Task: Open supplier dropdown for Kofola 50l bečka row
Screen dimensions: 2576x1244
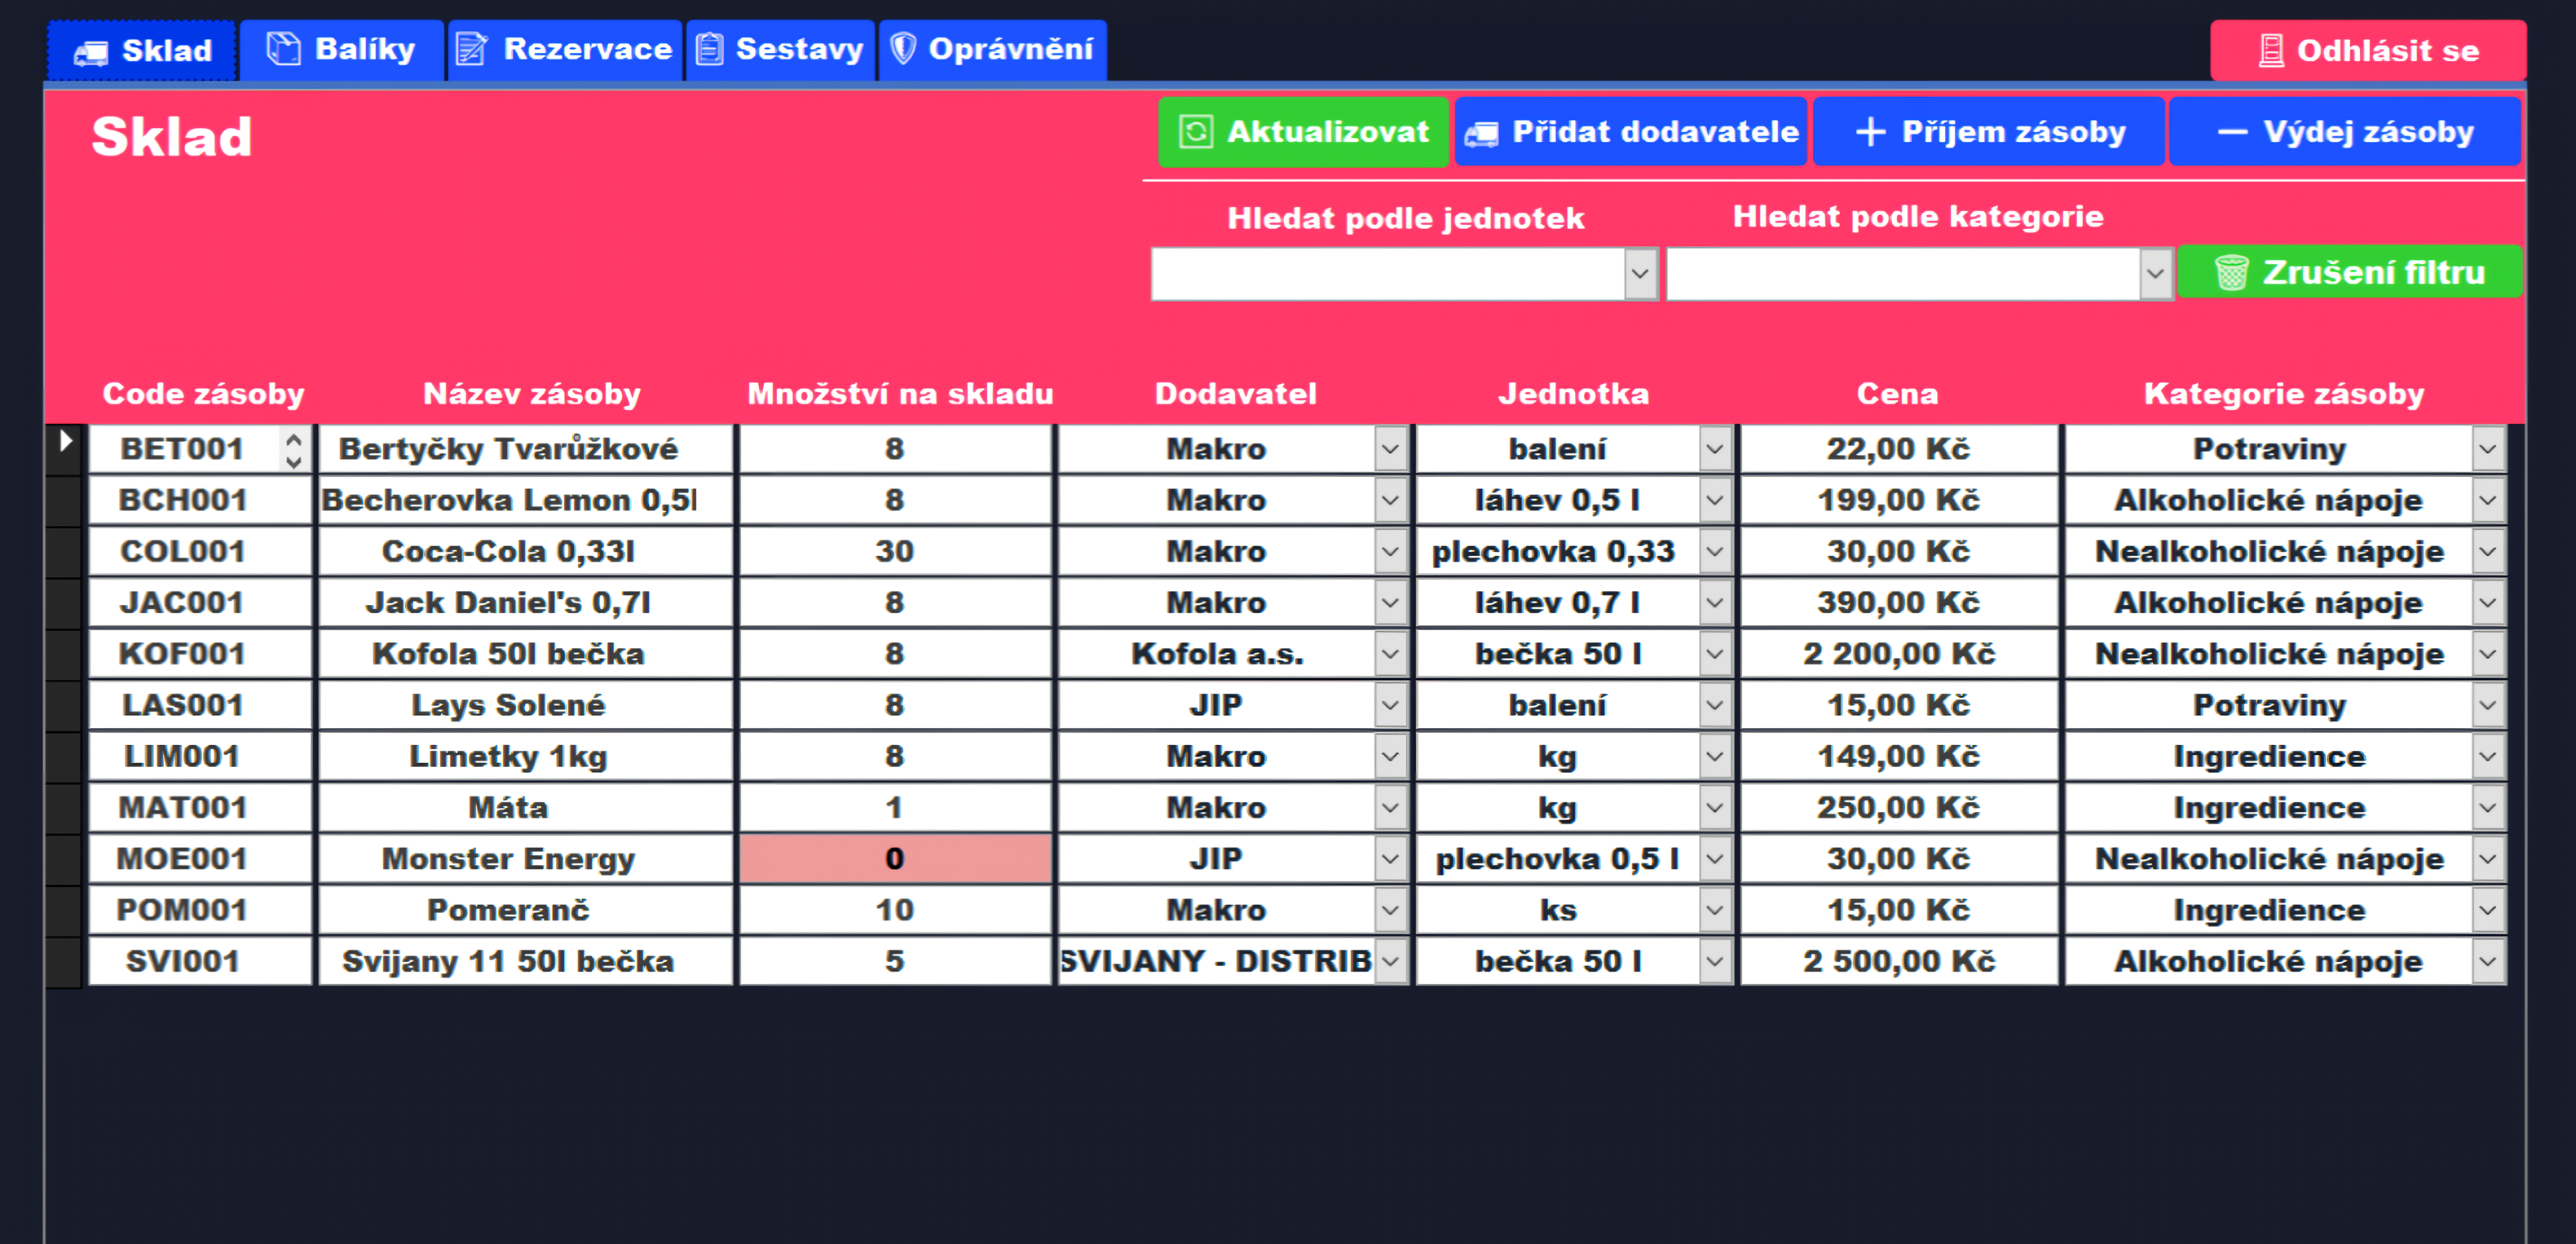Action: 1390,654
